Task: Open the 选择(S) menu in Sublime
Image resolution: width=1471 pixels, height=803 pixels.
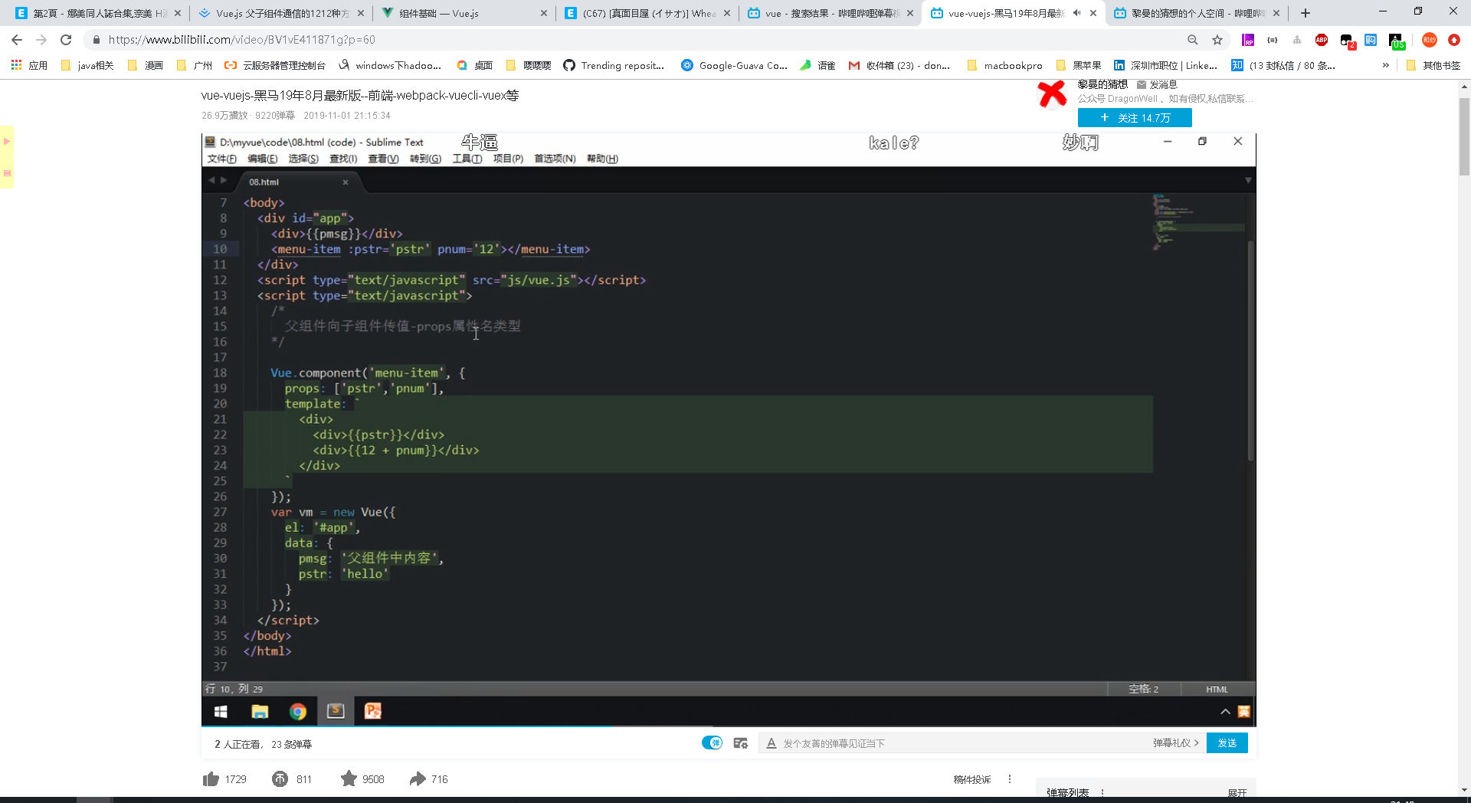Action: [303, 159]
